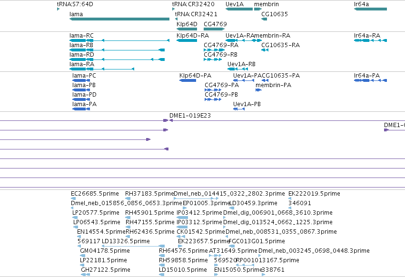The width and height of the screenshot is (405, 277).
Task: Click the EC26685.5prime EST label
Action: coord(95,194)
